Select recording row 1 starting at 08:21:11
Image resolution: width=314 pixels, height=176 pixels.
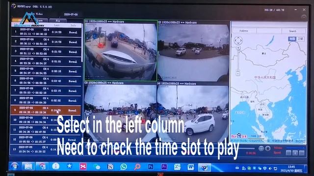pos(46,32)
